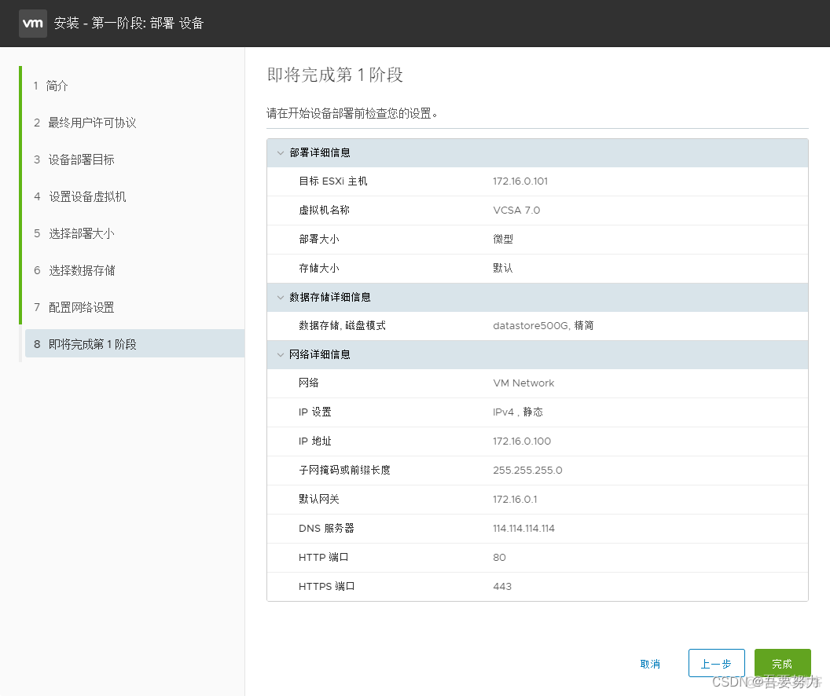Click the 数据存储详细信息 section header text
830x696 pixels.
click(x=330, y=297)
